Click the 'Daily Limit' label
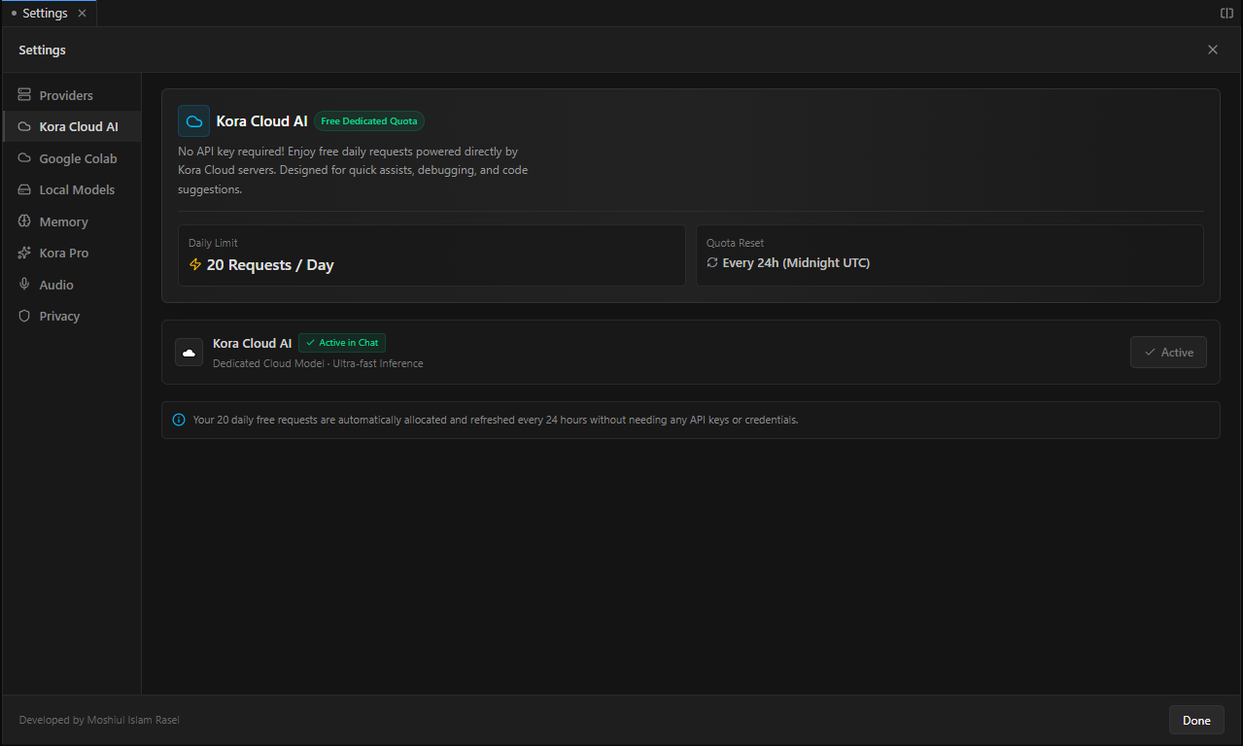Image resolution: width=1243 pixels, height=746 pixels. (213, 243)
